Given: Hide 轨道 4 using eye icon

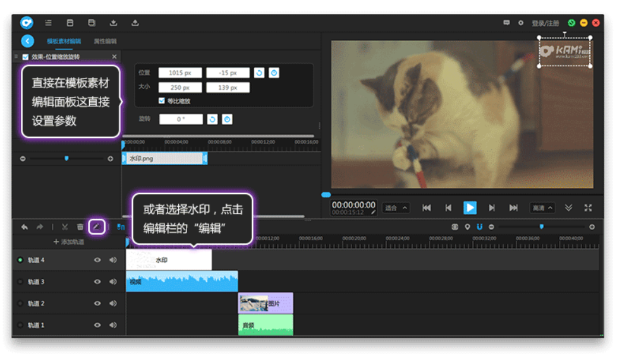Looking at the screenshot, I should (x=97, y=260).
